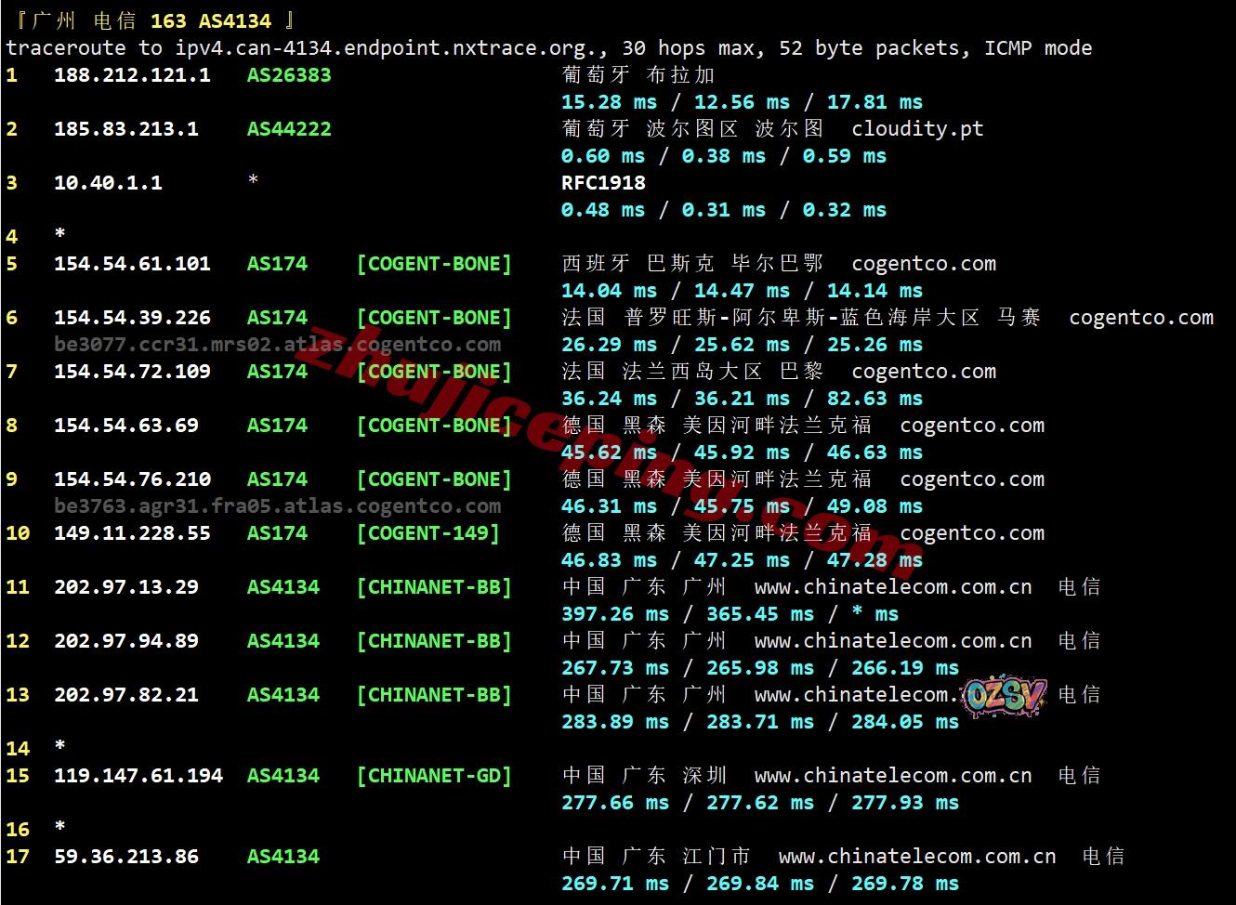1236x905 pixels.
Task: Click www.chinatelecom.com.cn on hop 17
Action: point(916,857)
